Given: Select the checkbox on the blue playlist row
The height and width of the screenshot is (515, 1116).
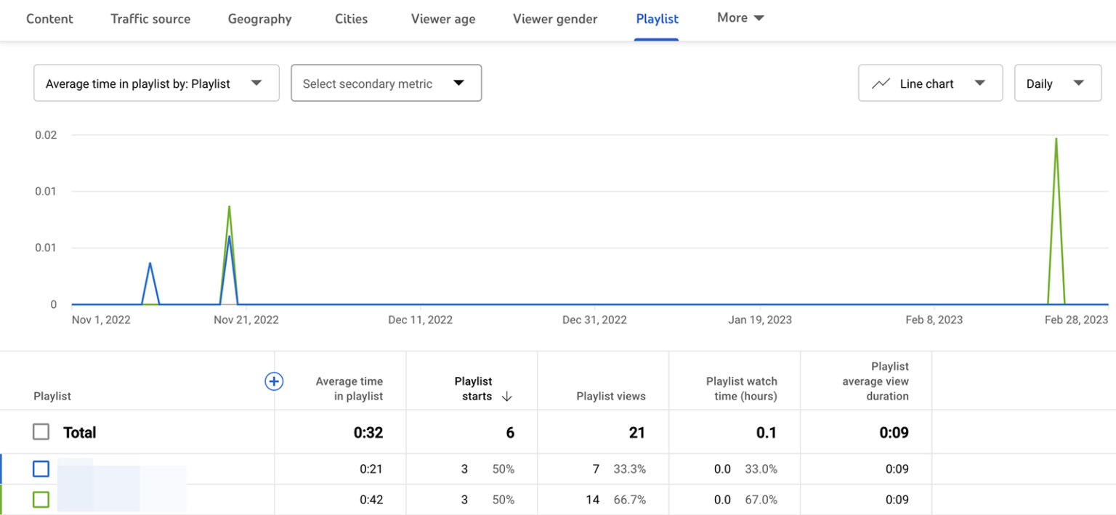Looking at the screenshot, I should [41, 469].
